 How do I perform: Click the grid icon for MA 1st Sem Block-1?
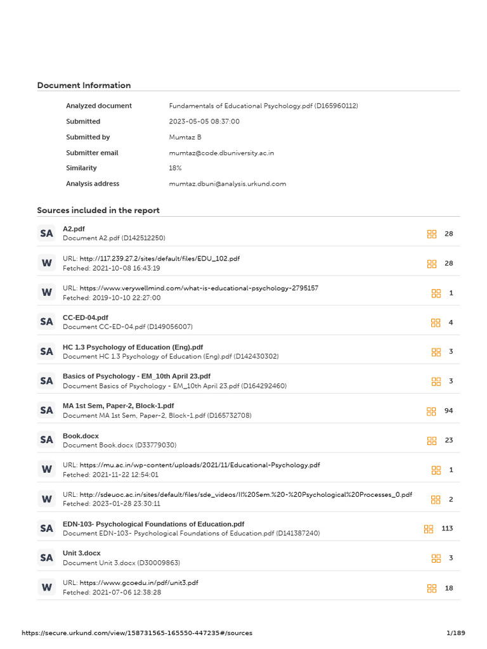click(x=431, y=411)
